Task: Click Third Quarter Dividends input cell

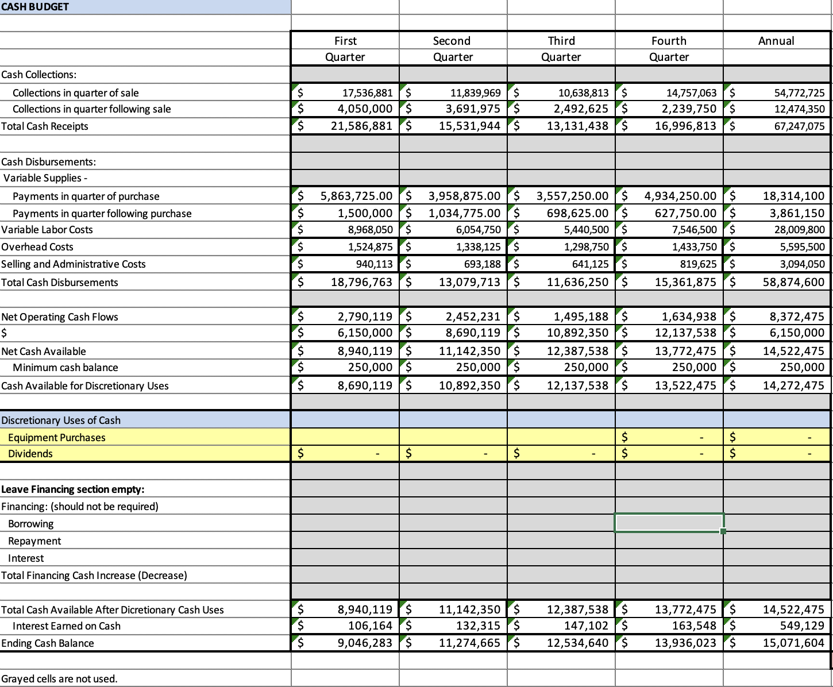Action: 561,454
